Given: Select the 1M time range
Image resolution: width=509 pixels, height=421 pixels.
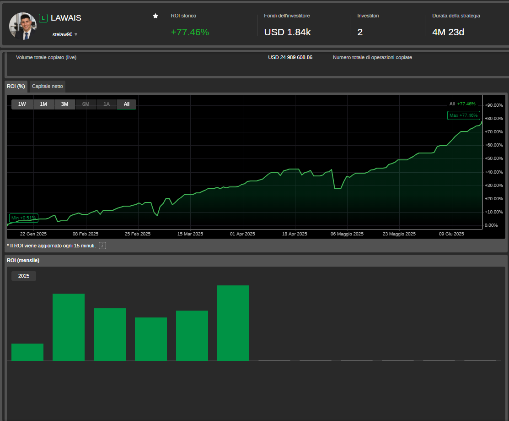Looking at the screenshot, I should [43, 104].
